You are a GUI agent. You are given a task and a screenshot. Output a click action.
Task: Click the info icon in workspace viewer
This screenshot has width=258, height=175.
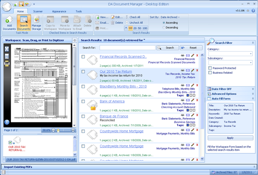tap(7, 122)
